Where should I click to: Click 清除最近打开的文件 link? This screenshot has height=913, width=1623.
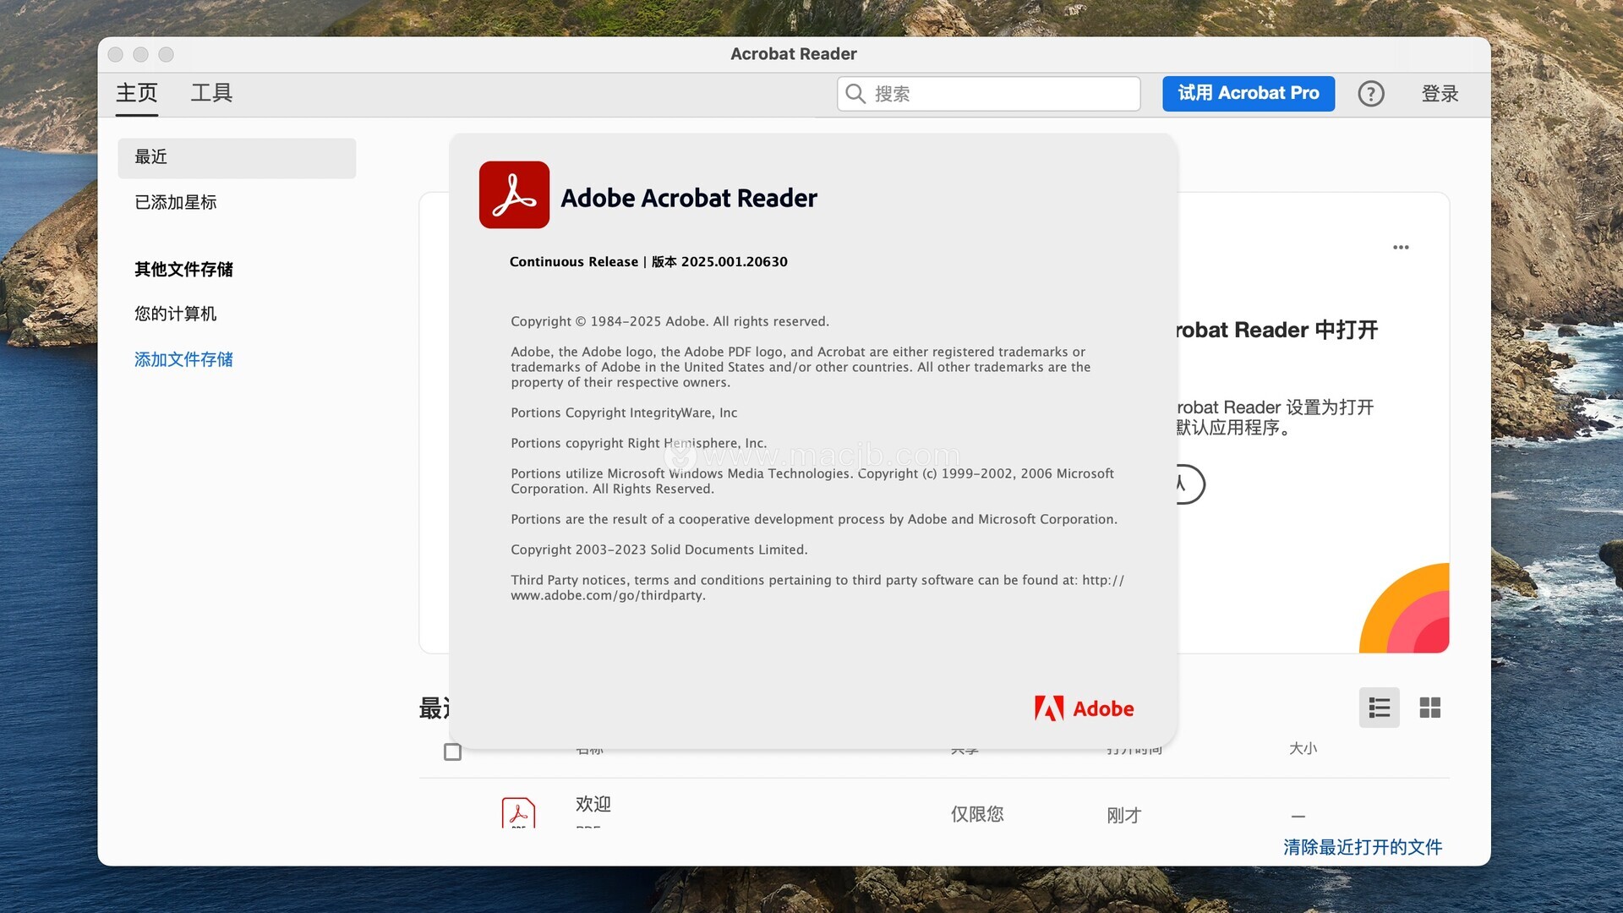[x=1362, y=847]
